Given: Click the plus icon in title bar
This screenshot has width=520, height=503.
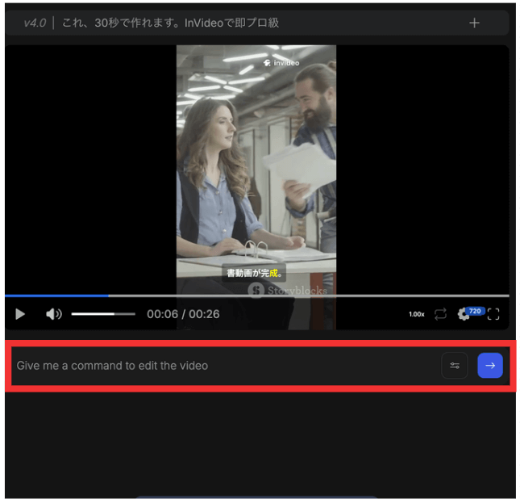Looking at the screenshot, I should (474, 23).
